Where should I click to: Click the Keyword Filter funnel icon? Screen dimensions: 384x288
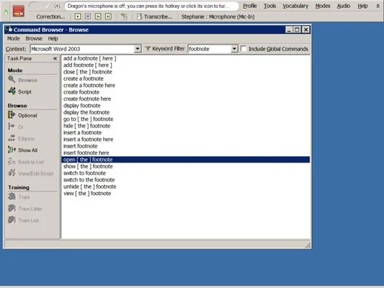click(148, 49)
